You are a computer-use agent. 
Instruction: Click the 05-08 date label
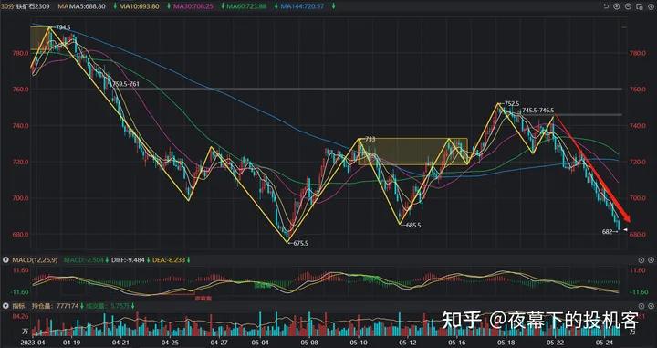pos(309,343)
